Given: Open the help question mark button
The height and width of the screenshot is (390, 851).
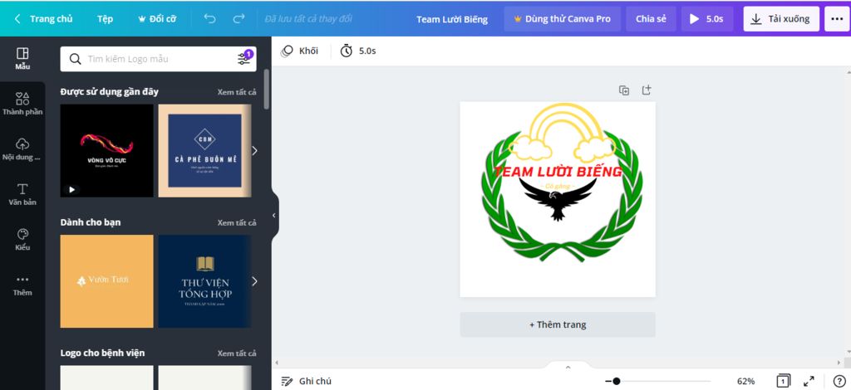Looking at the screenshot, I should [x=839, y=382].
